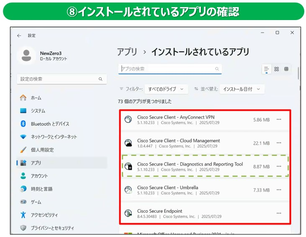The image size is (306, 237).
Task: Click the 73 個のアプリが見つかりました text
Action: point(145,101)
